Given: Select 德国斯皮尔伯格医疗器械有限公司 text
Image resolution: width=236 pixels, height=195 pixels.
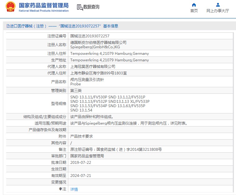Looking at the screenshot, I should [x=98, y=43].
